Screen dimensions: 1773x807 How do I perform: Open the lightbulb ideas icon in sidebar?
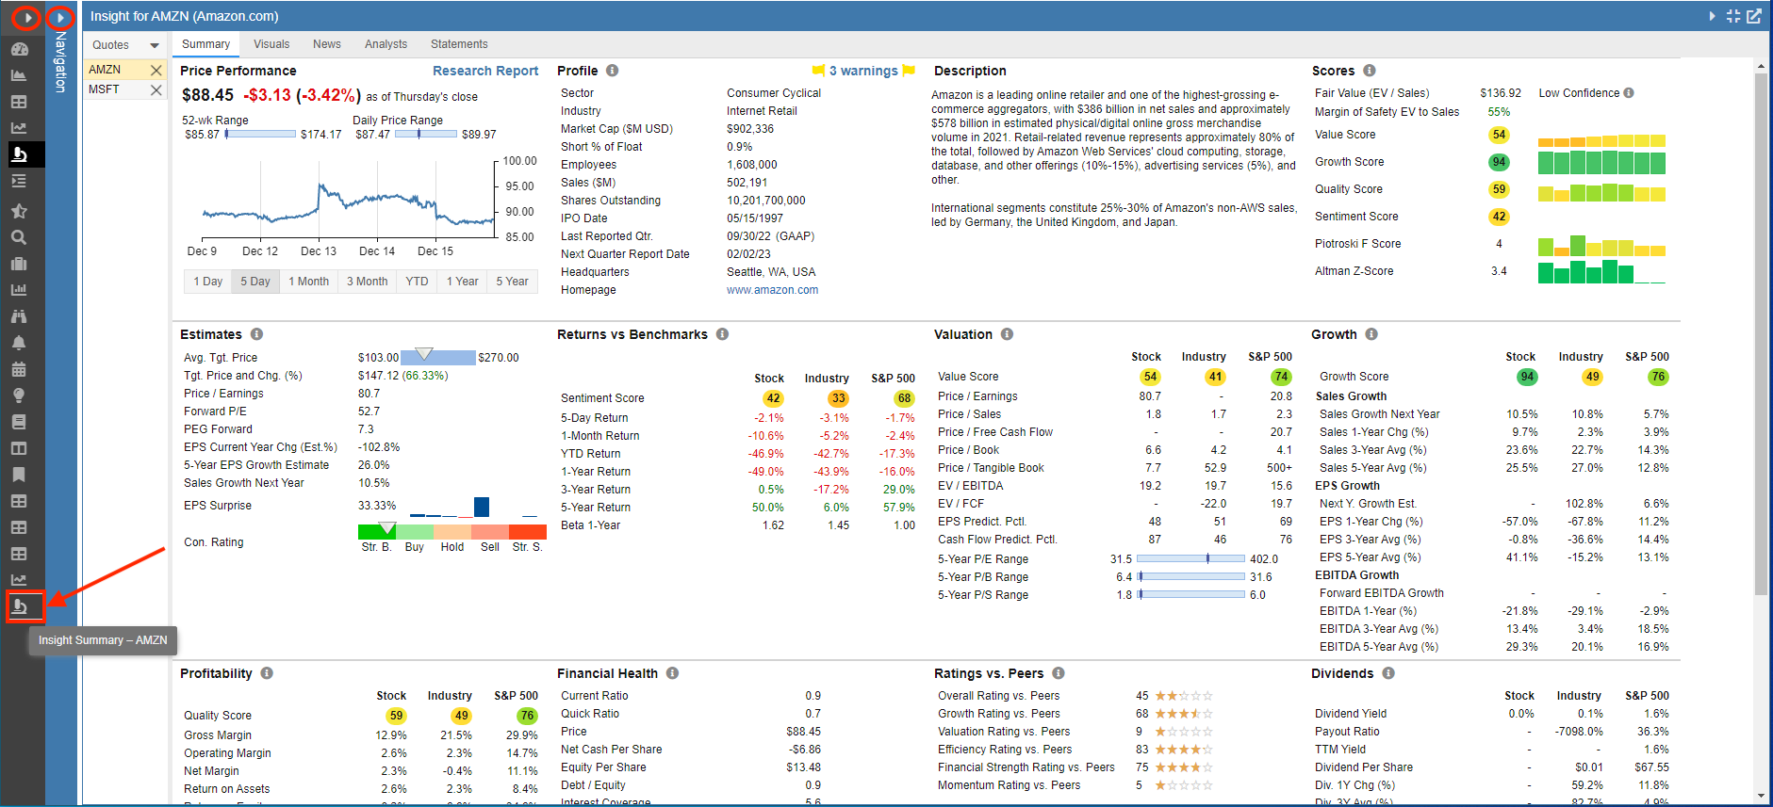click(19, 395)
